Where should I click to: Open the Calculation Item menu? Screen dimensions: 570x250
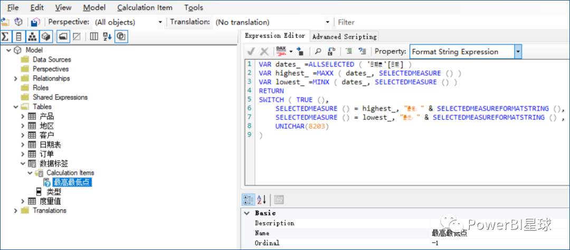[145, 7]
